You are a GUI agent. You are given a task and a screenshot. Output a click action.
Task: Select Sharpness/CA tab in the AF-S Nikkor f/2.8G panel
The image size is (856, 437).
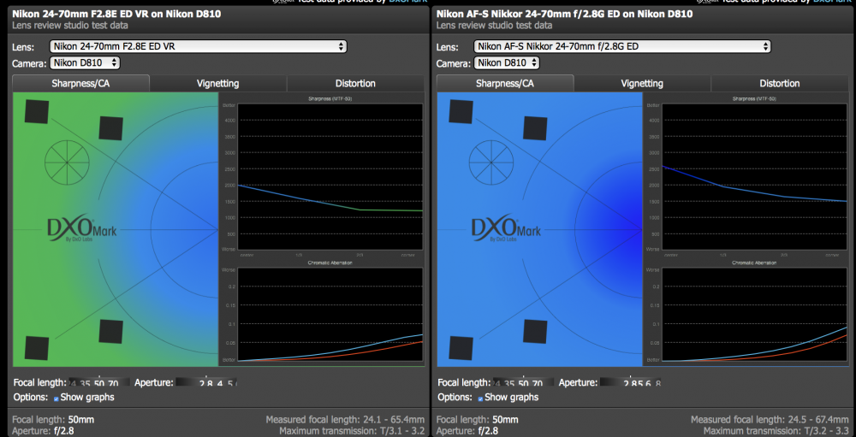505,84
